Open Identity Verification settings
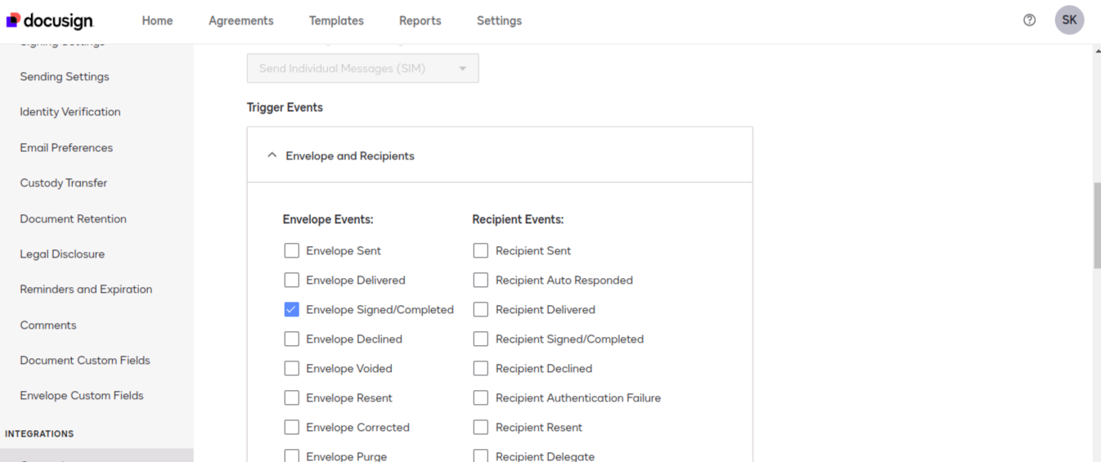The width and height of the screenshot is (1101, 462). coord(70,112)
